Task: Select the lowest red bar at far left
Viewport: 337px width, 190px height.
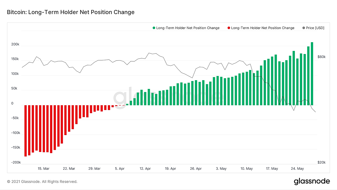Action: point(26,131)
